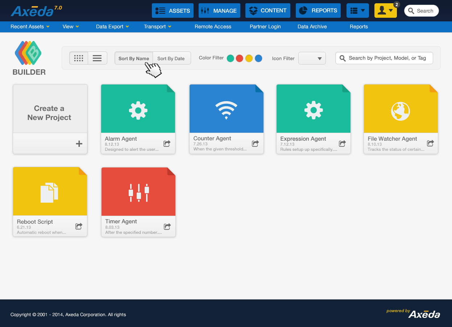Click the Alarm Agent title

121,139
